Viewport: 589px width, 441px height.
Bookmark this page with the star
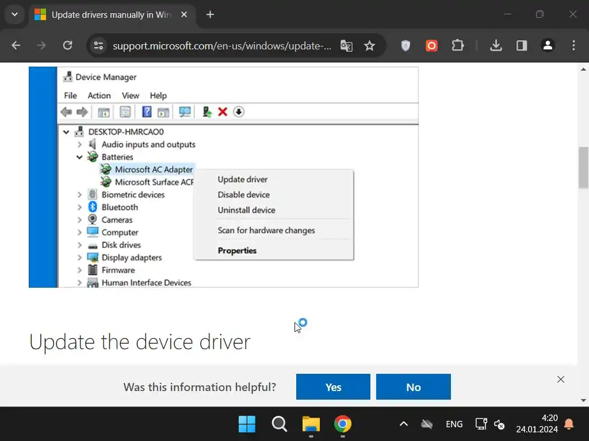(x=370, y=46)
